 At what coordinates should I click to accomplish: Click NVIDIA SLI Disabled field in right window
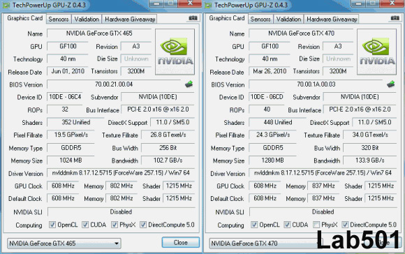point(323,212)
